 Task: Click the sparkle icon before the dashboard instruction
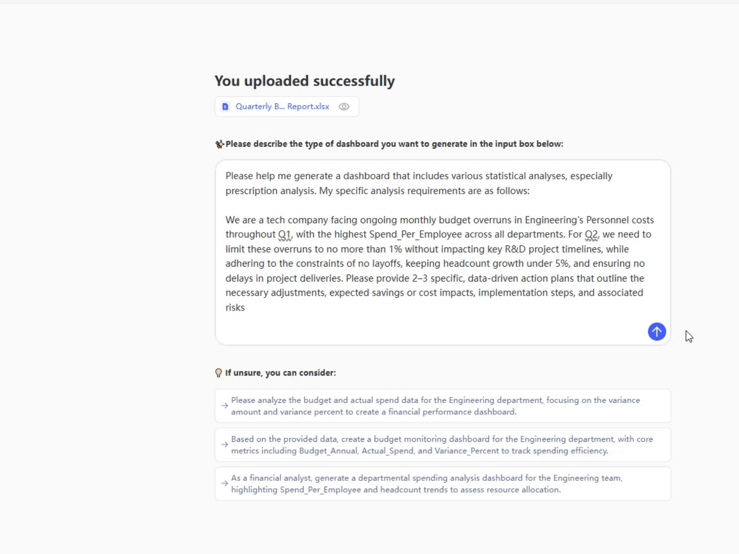point(219,144)
